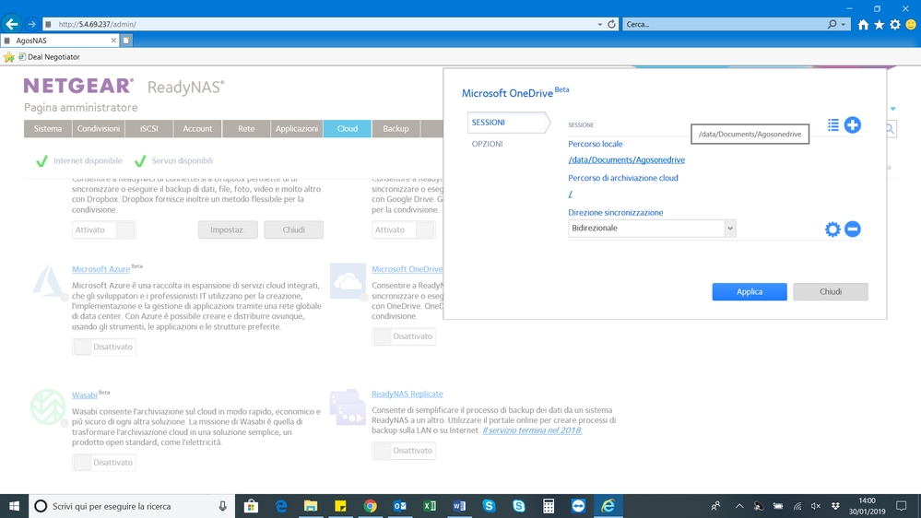Open Sticky Notes from taskbar
921x518 pixels.
coord(340,506)
